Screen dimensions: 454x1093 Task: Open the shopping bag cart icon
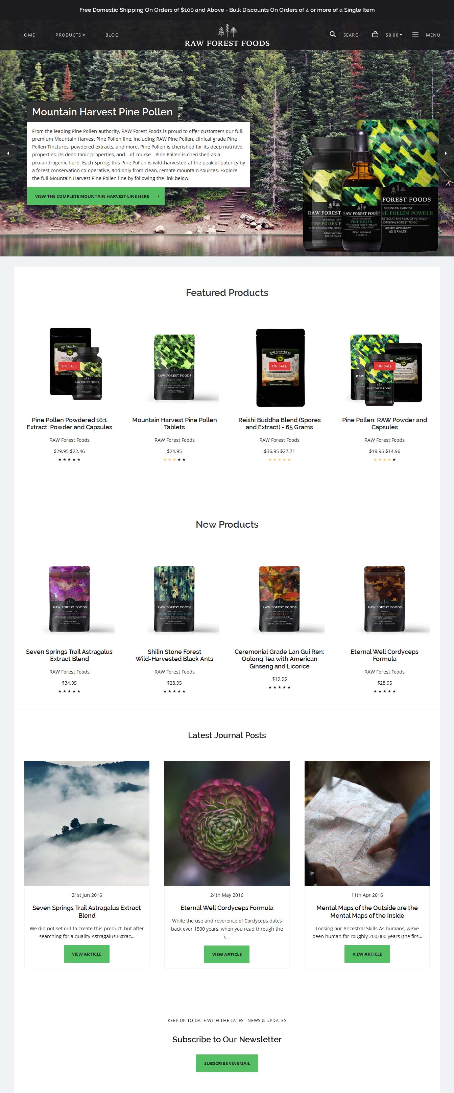pyautogui.click(x=375, y=35)
